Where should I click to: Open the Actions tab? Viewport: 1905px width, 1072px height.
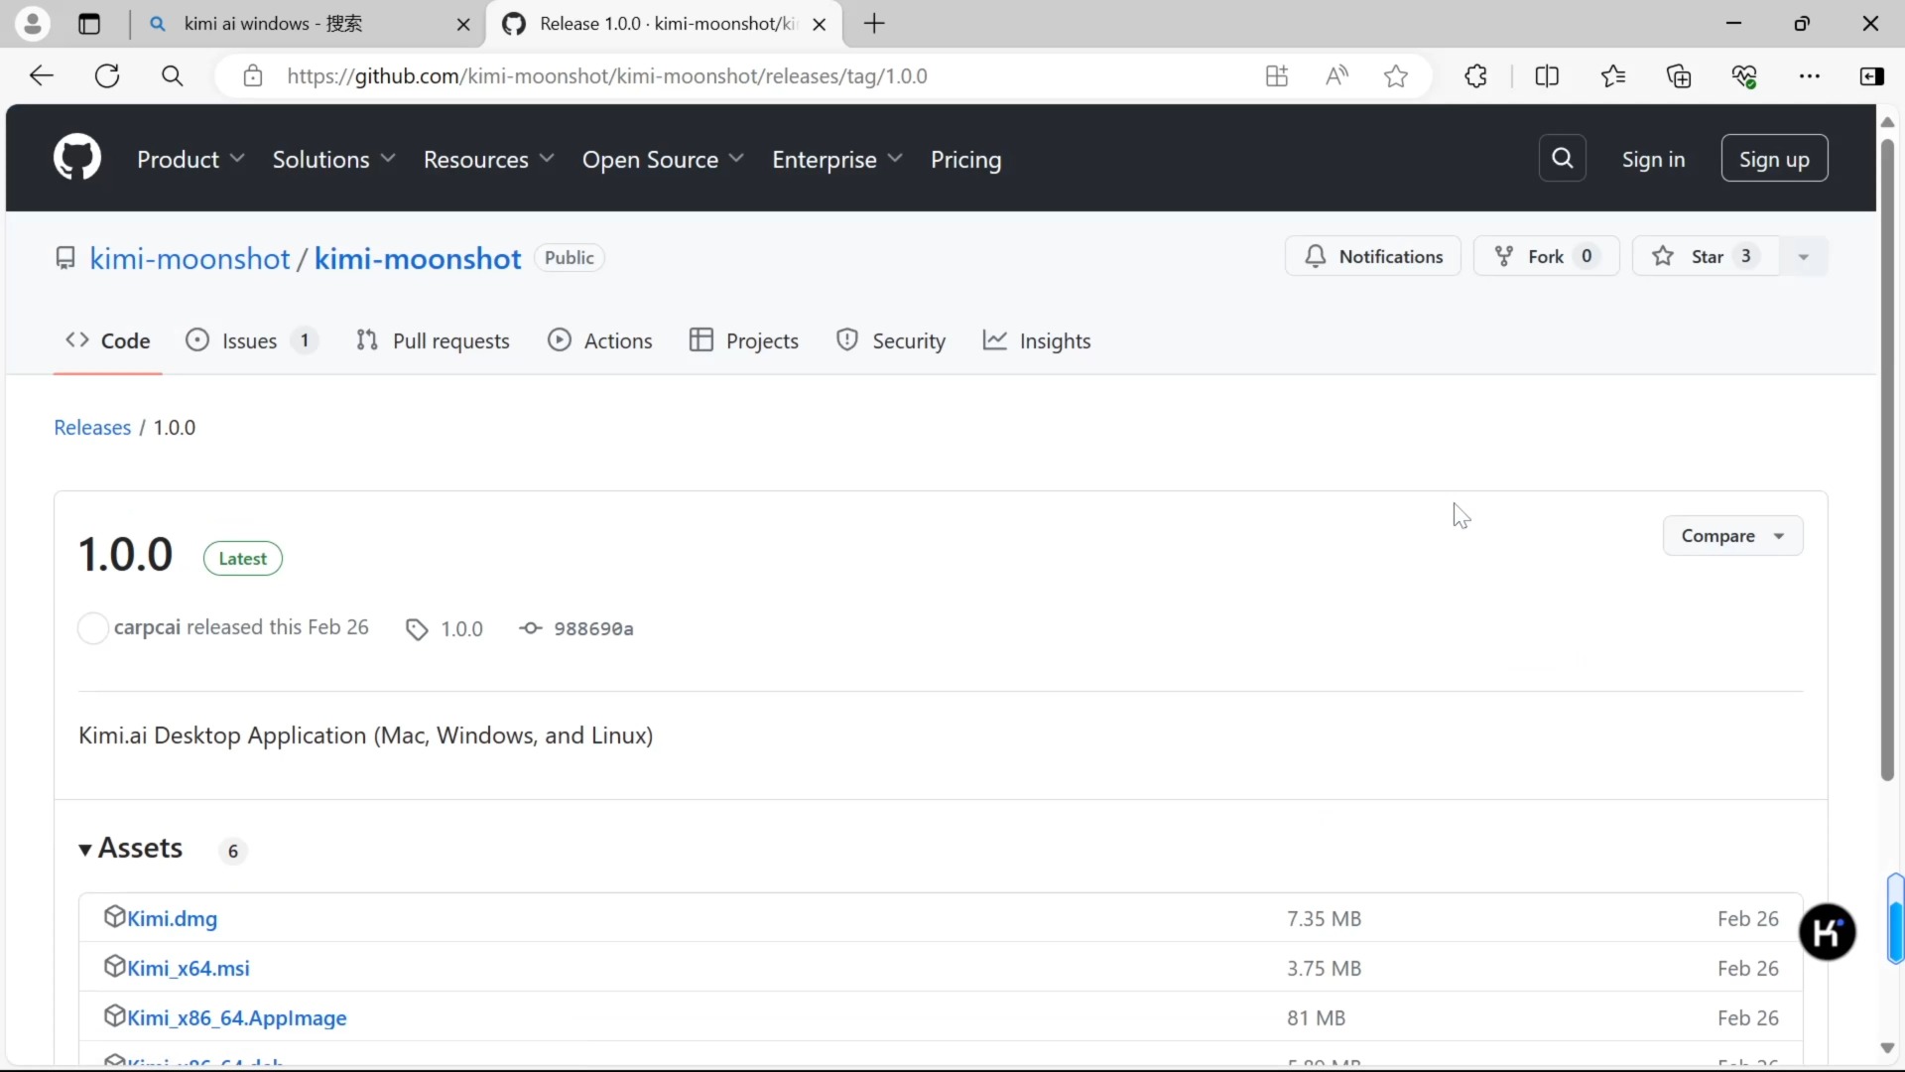(x=599, y=340)
